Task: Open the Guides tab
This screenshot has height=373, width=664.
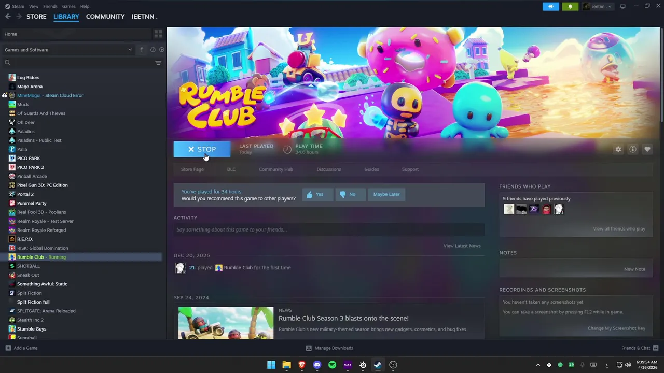Action: (x=371, y=169)
